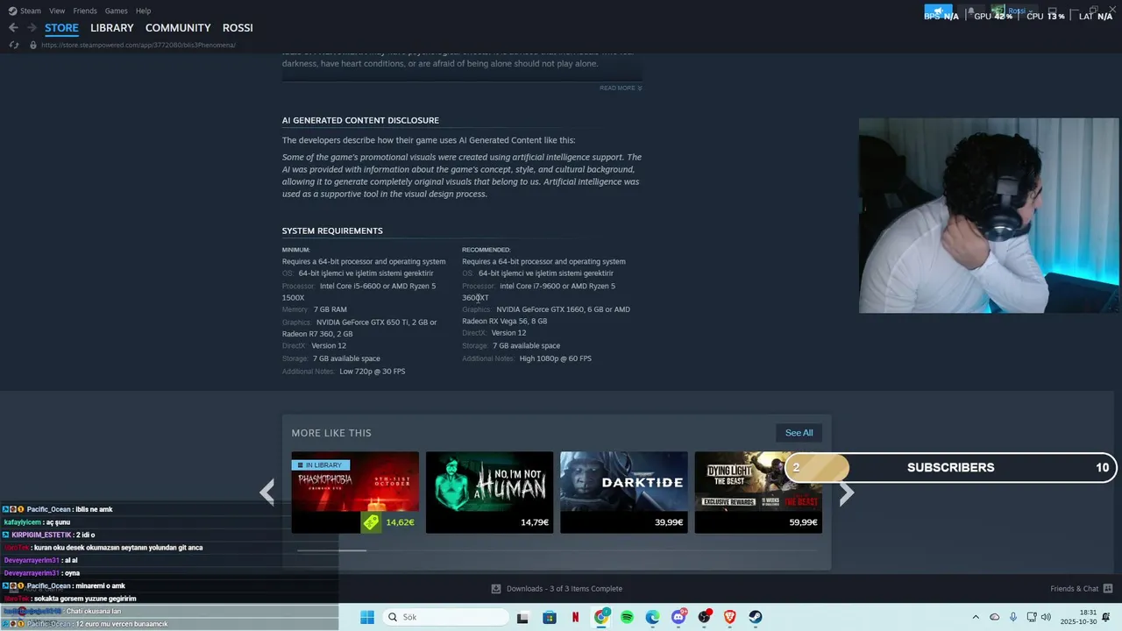Click the Steam taskbar icon
Viewport: 1122px width, 631px height.
pyautogui.click(x=756, y=617)
